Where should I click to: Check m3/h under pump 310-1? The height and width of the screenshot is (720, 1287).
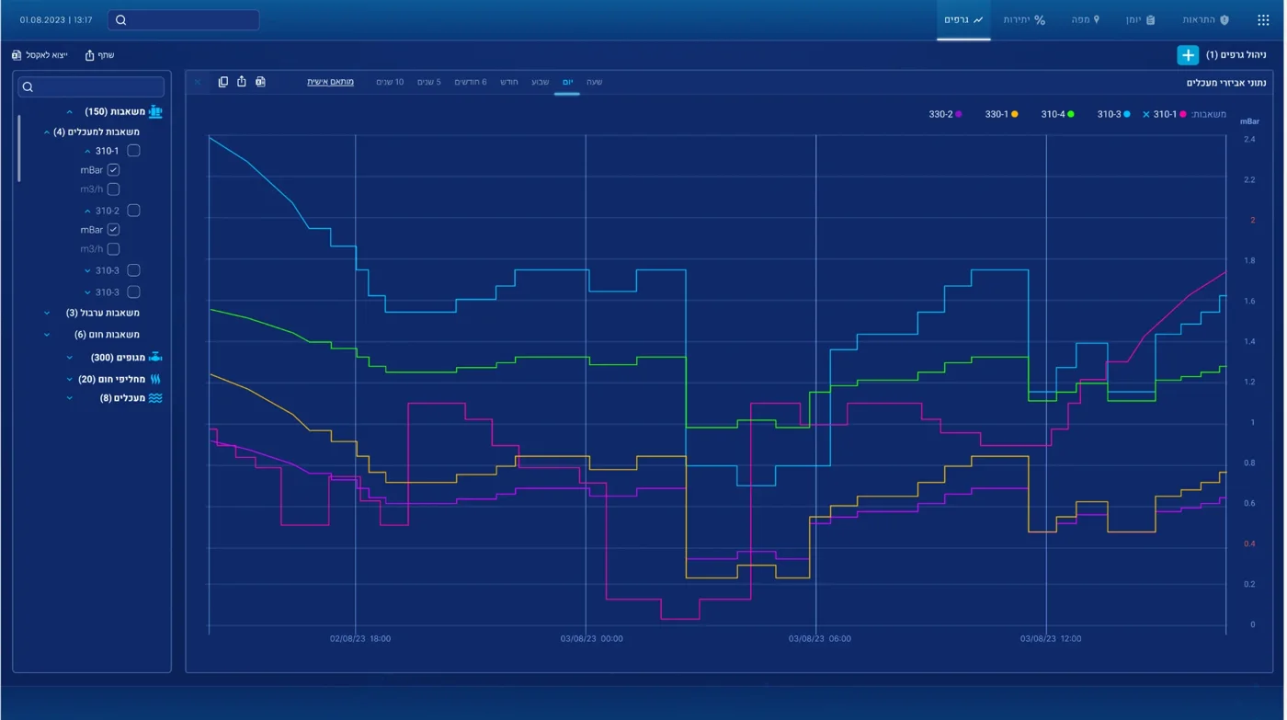coord(113,189)
